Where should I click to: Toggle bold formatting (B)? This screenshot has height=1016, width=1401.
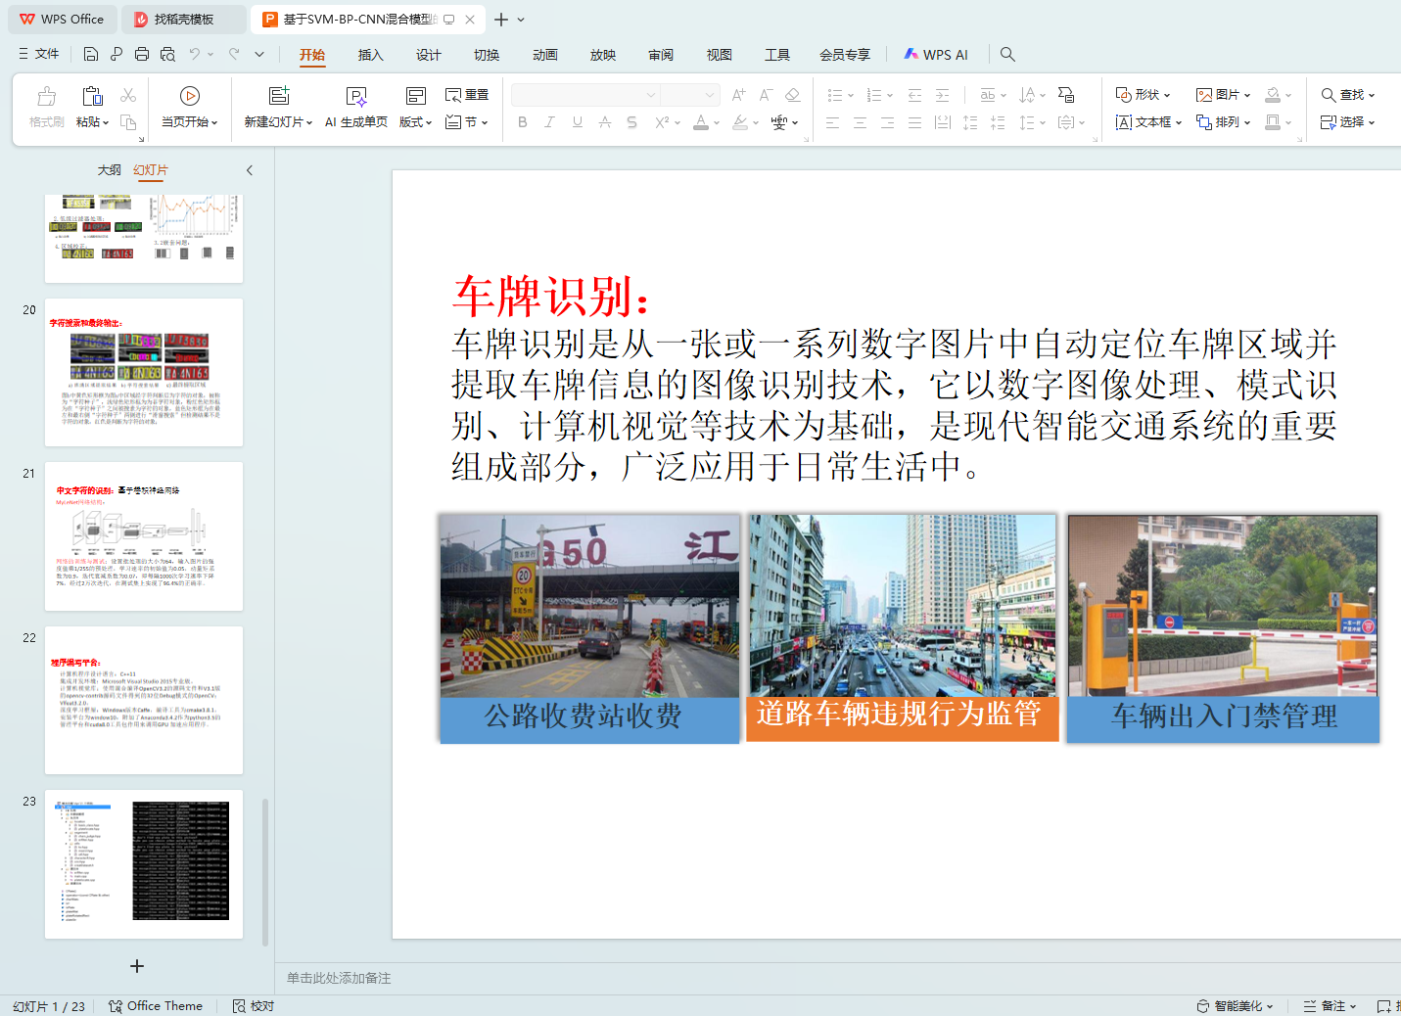523,122
